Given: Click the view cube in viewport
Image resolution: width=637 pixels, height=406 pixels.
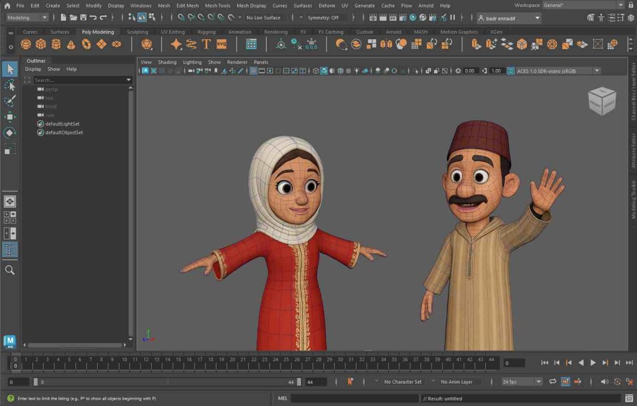Looking at the screenshot, I should pyautogui.click(x=602, y=100).
